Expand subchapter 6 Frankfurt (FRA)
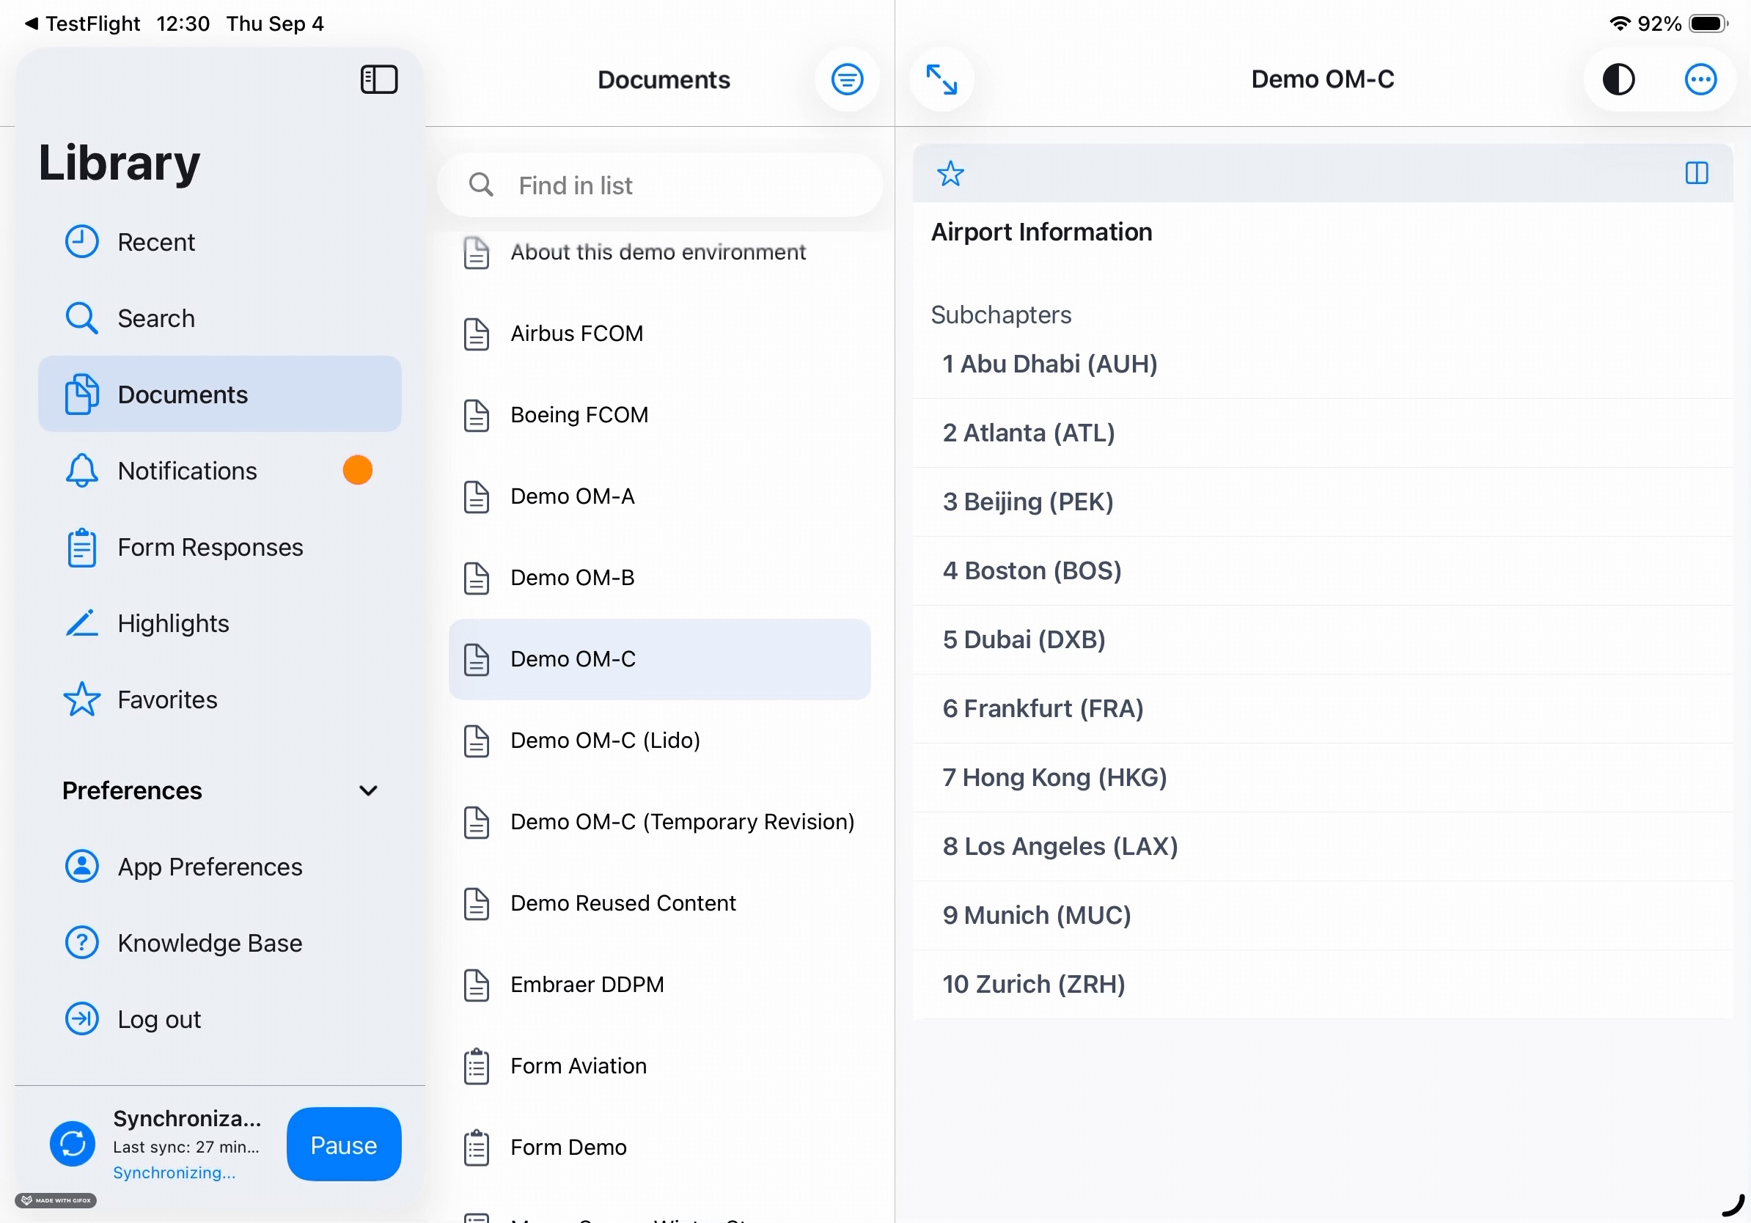 tap(1043, 708)
